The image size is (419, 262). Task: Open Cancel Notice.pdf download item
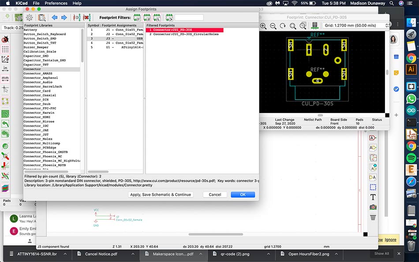101,254
